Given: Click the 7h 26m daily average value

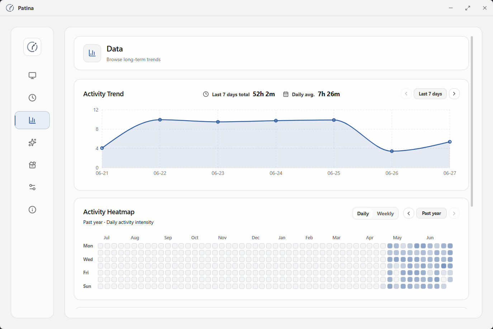Looking at the screenshot, I should 329,94.
